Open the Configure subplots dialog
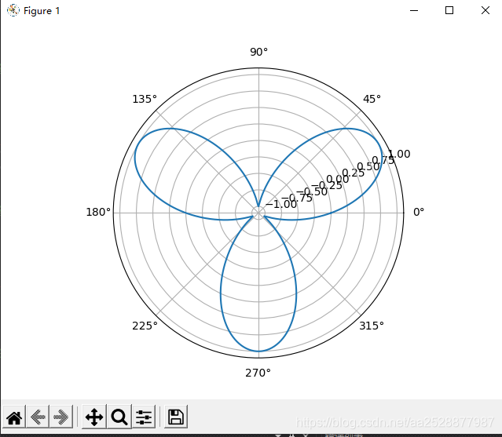Viewport: 502px width, 437px height. (x=144, y=417)
